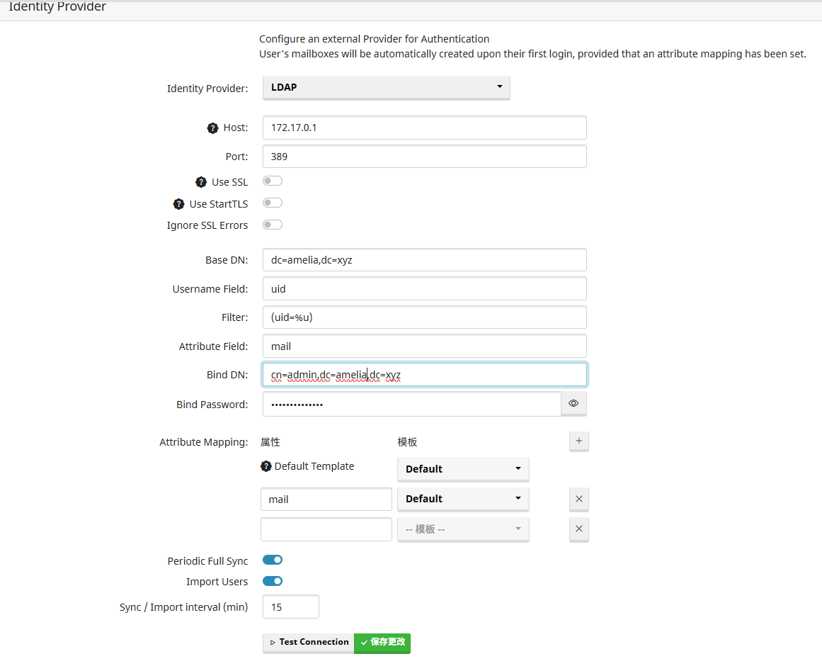Add attribute mapping row with plus icon

pyautogui.click(x=578, y=441)
